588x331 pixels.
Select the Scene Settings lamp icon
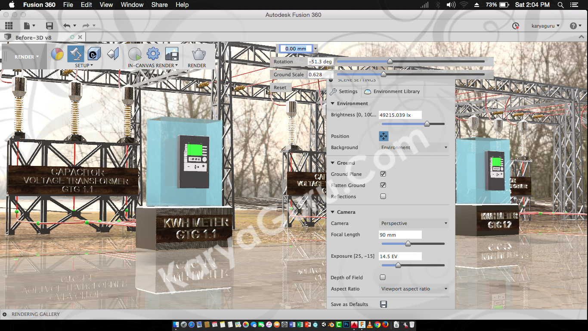(x=76, y=54)
